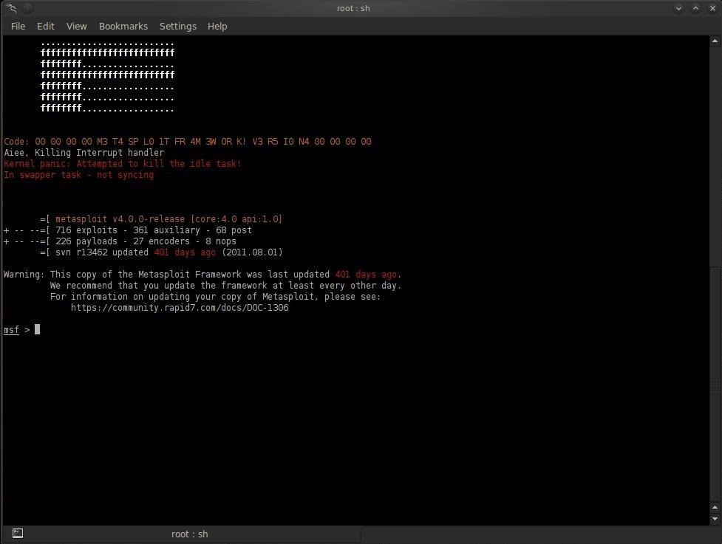Click '8 nops' text

click(220, 241)
